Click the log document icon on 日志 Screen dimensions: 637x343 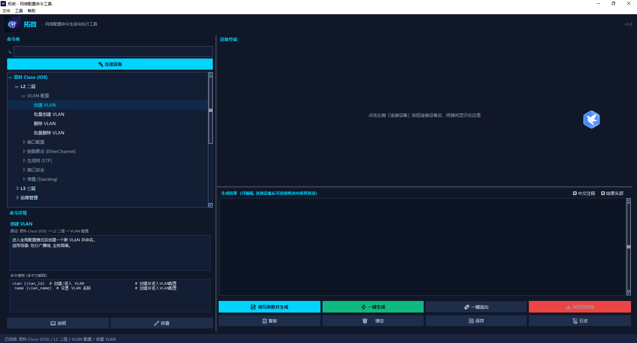pos(575,321)
